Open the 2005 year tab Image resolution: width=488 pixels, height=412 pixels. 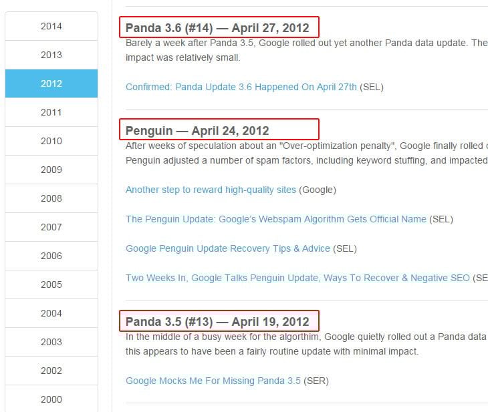point(51,284)
